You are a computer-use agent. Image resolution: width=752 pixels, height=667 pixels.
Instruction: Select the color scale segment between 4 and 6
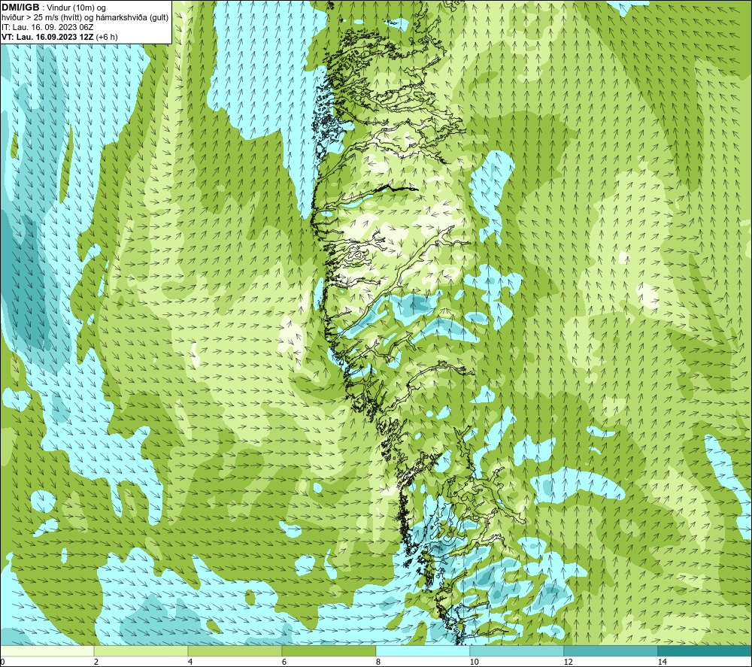pos(235,650)
